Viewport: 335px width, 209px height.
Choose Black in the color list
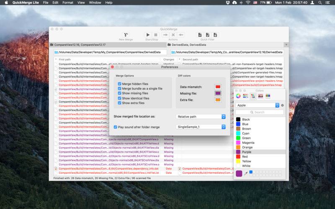coord(260,120)
